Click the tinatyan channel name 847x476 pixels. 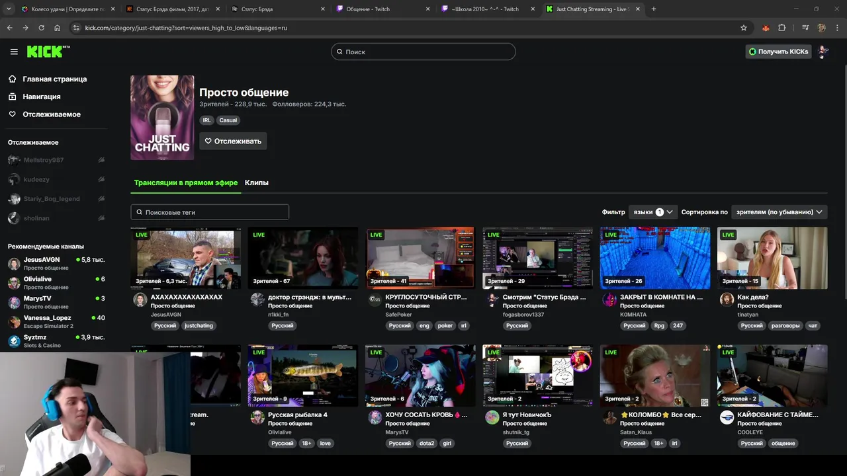(x=748, y=315)
